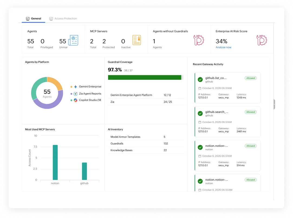Click the MCP Servers document icon
Screen dimensions: 293x218
point(136,40)
